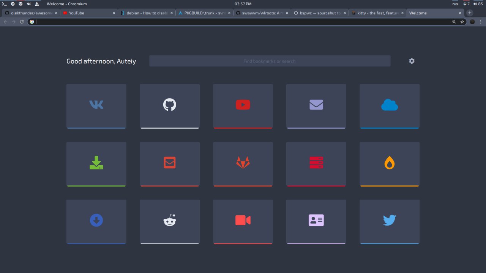Open a new tab with plus button

tap(470, 13)
